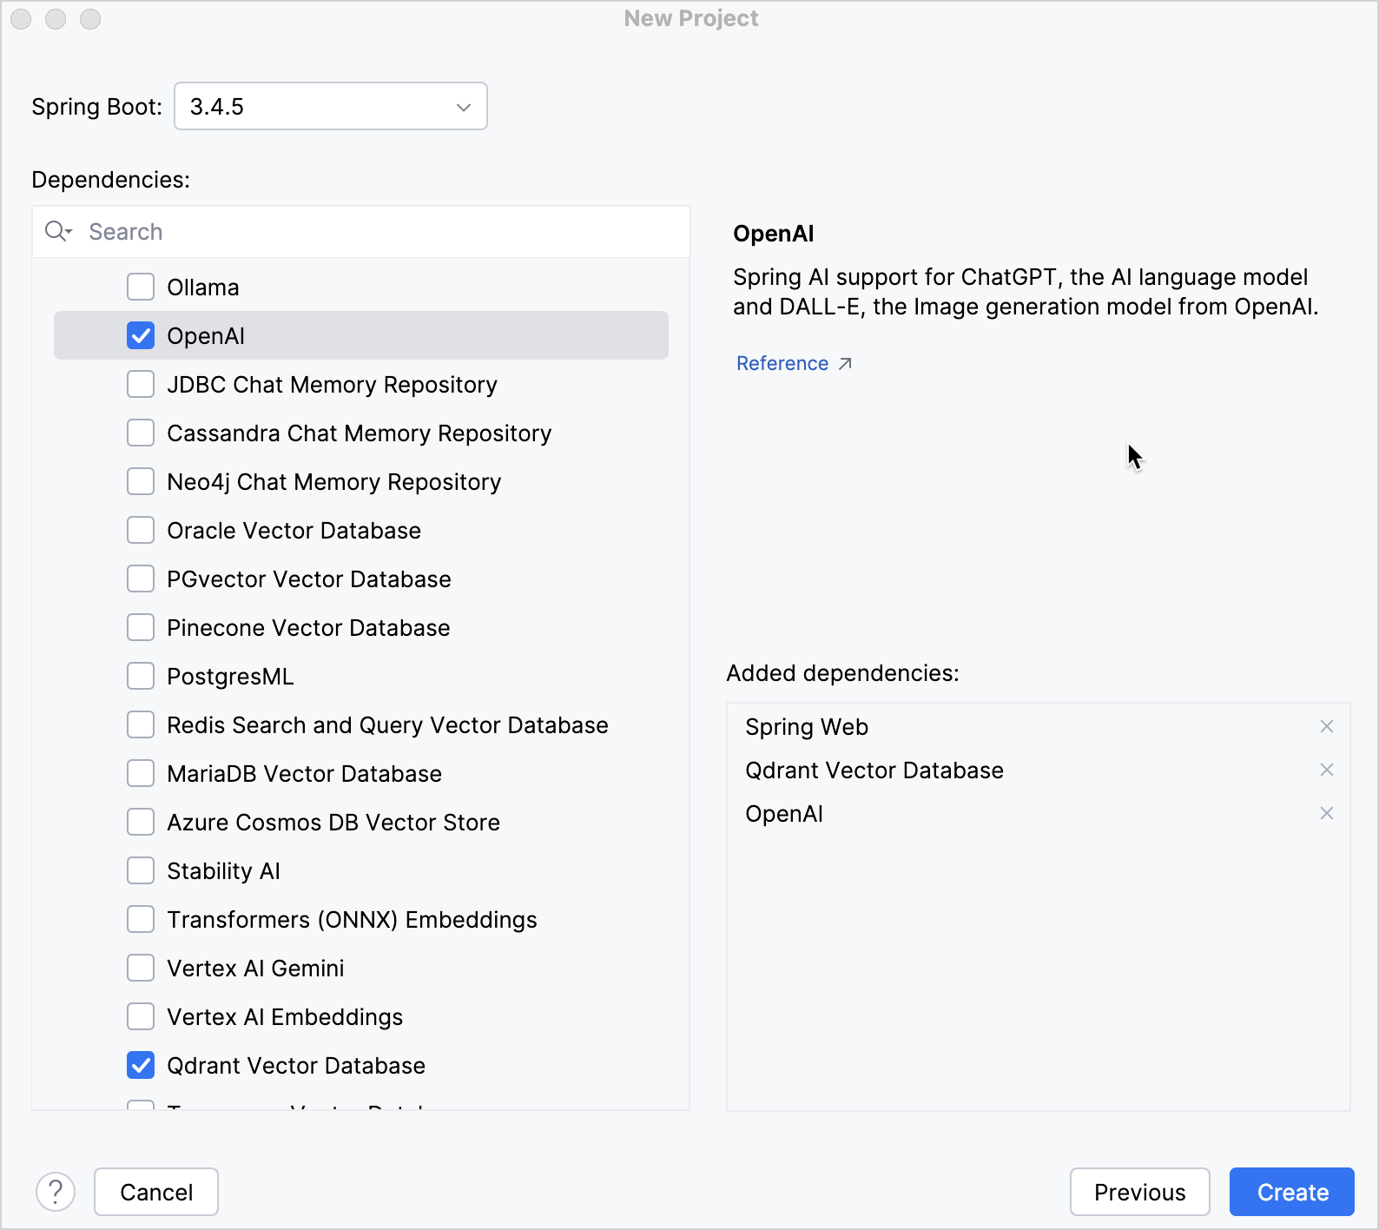
Task: Select Pinecone Vector Database list item
Action: tap(308, 627)
